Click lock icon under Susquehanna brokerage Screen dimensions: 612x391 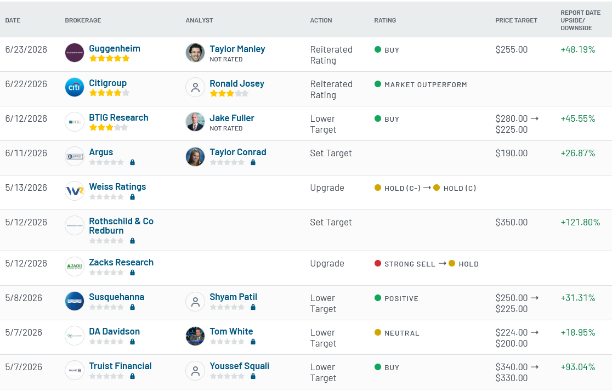[x=132, y=307]
